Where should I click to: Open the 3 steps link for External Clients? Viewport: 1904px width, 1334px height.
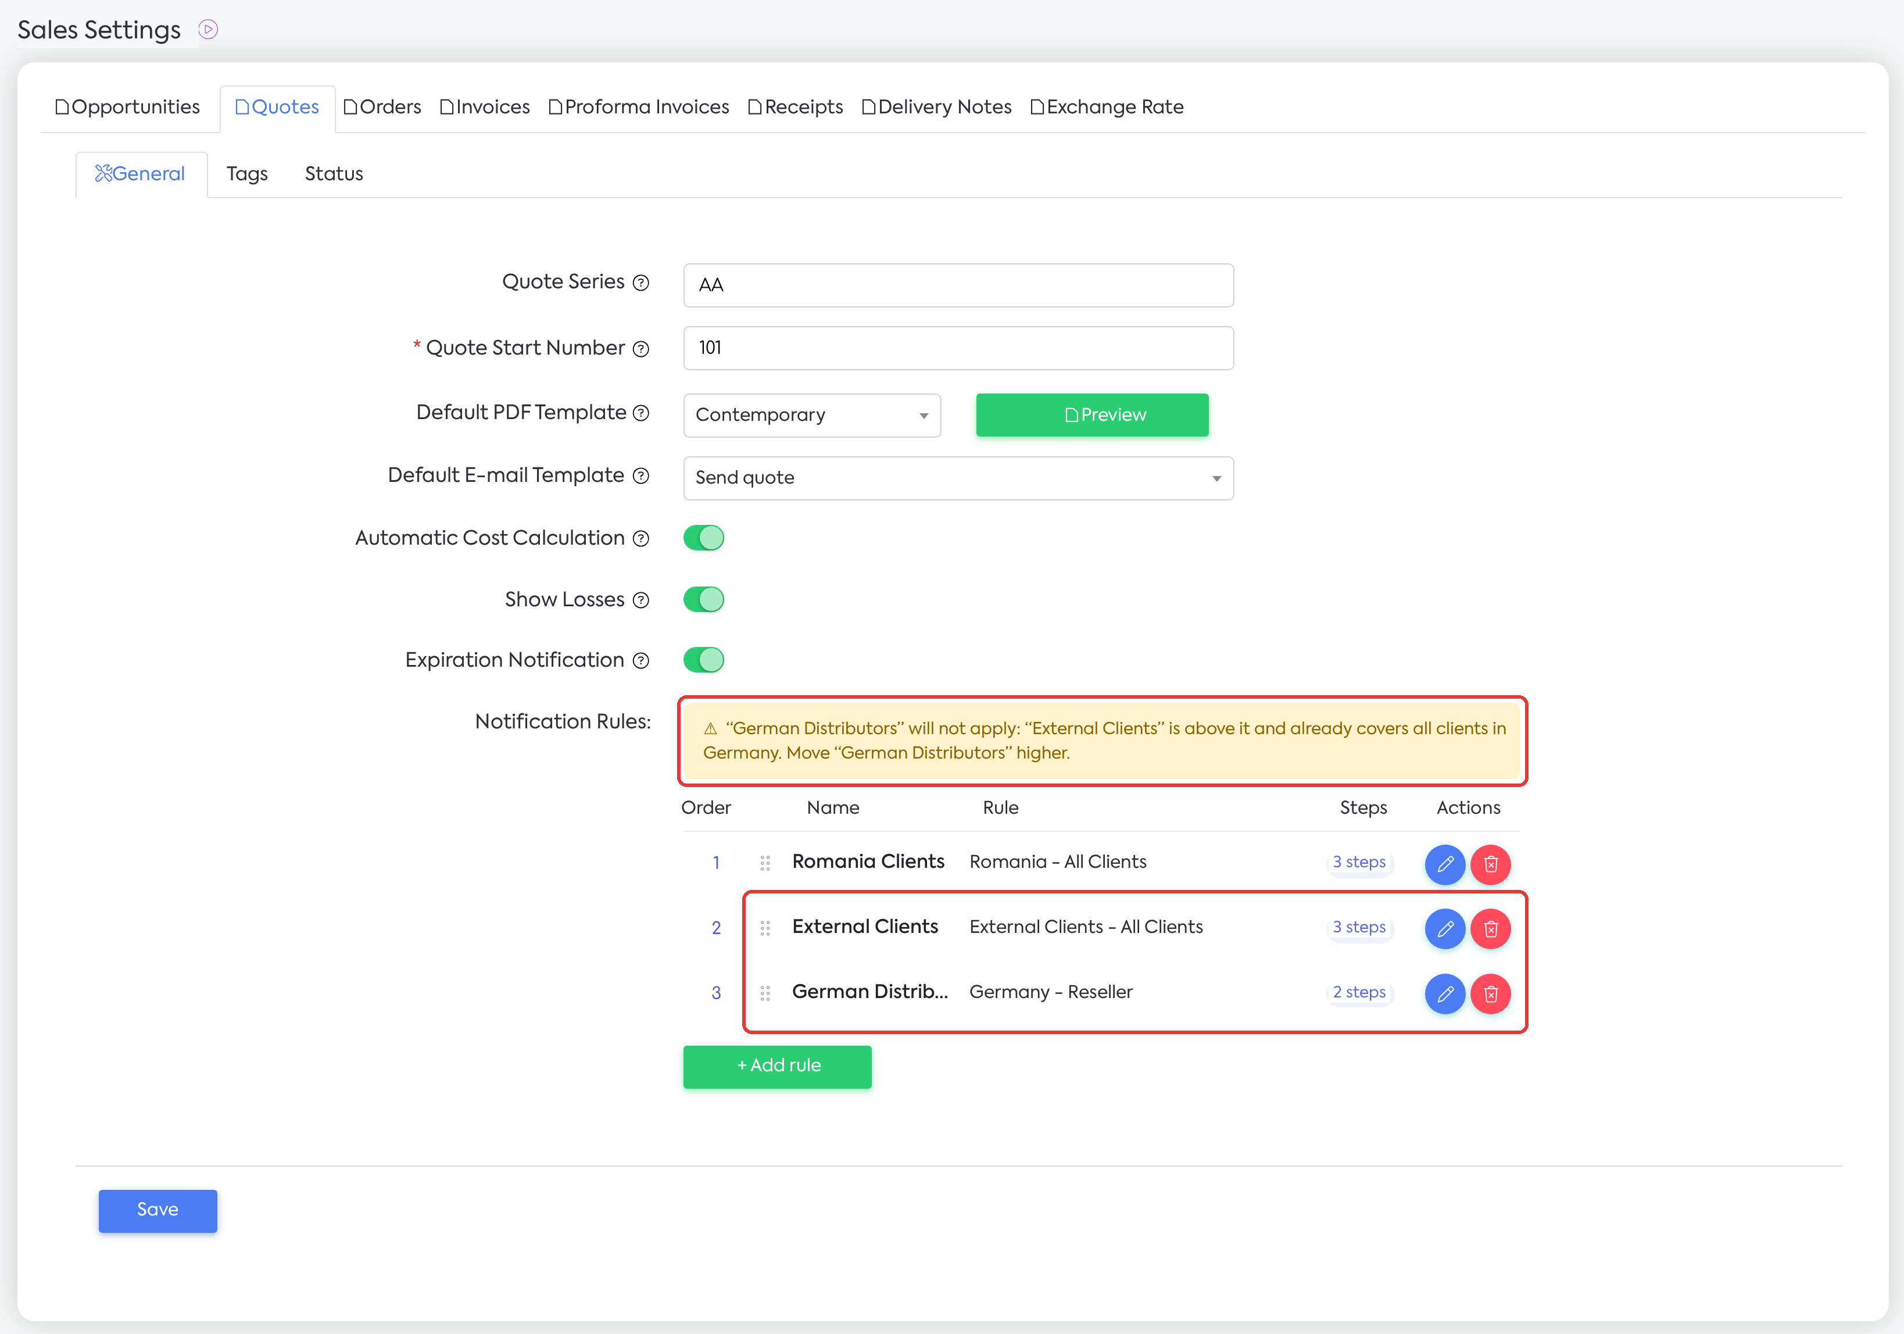tap(1359, 928)
